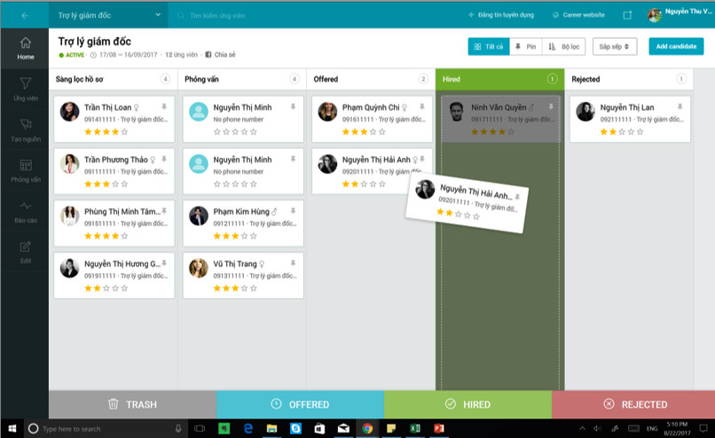Click Đăng tin tuyển dụng button
Image resolution: width=715 pixels, height=438 pixels.
[502, 15]
